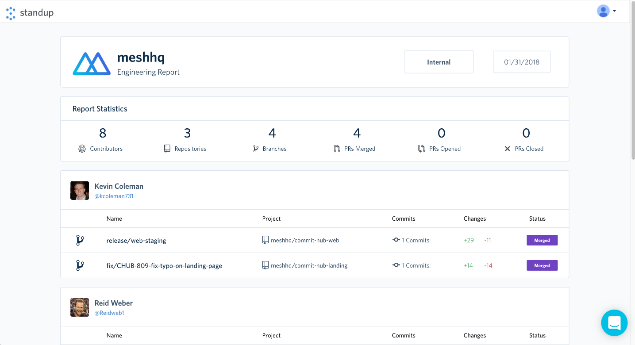Click the Report Statistics heading
The height and width of the screenshot is (345, 635).
[100, 109]
